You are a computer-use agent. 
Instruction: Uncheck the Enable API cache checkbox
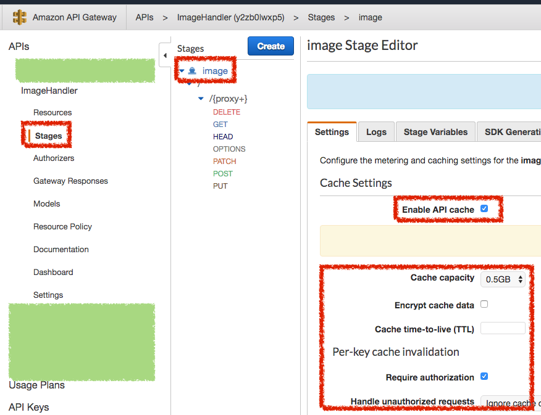click(x=484, y=209)
